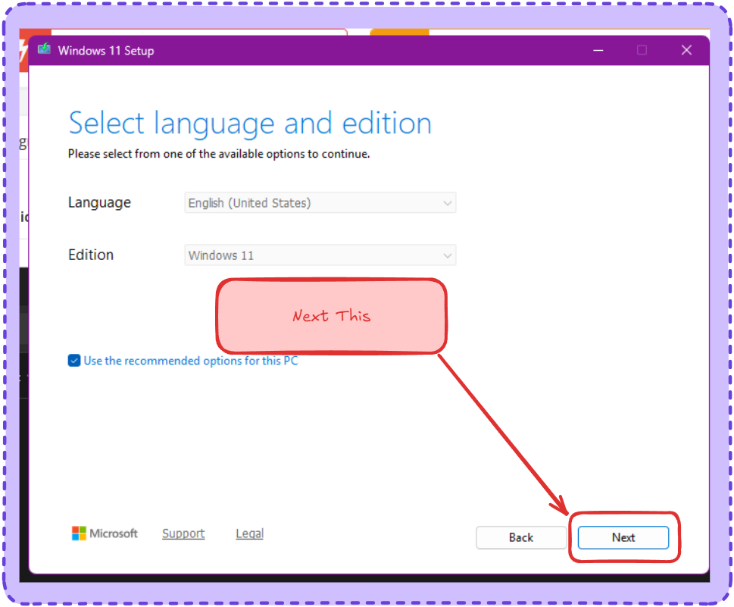
Task: Open the Edition dropdown
Action: pos(320,255)
